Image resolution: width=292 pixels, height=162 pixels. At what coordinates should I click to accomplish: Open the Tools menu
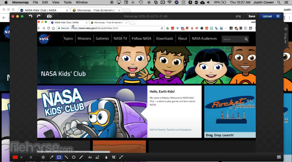coord(68,3)
